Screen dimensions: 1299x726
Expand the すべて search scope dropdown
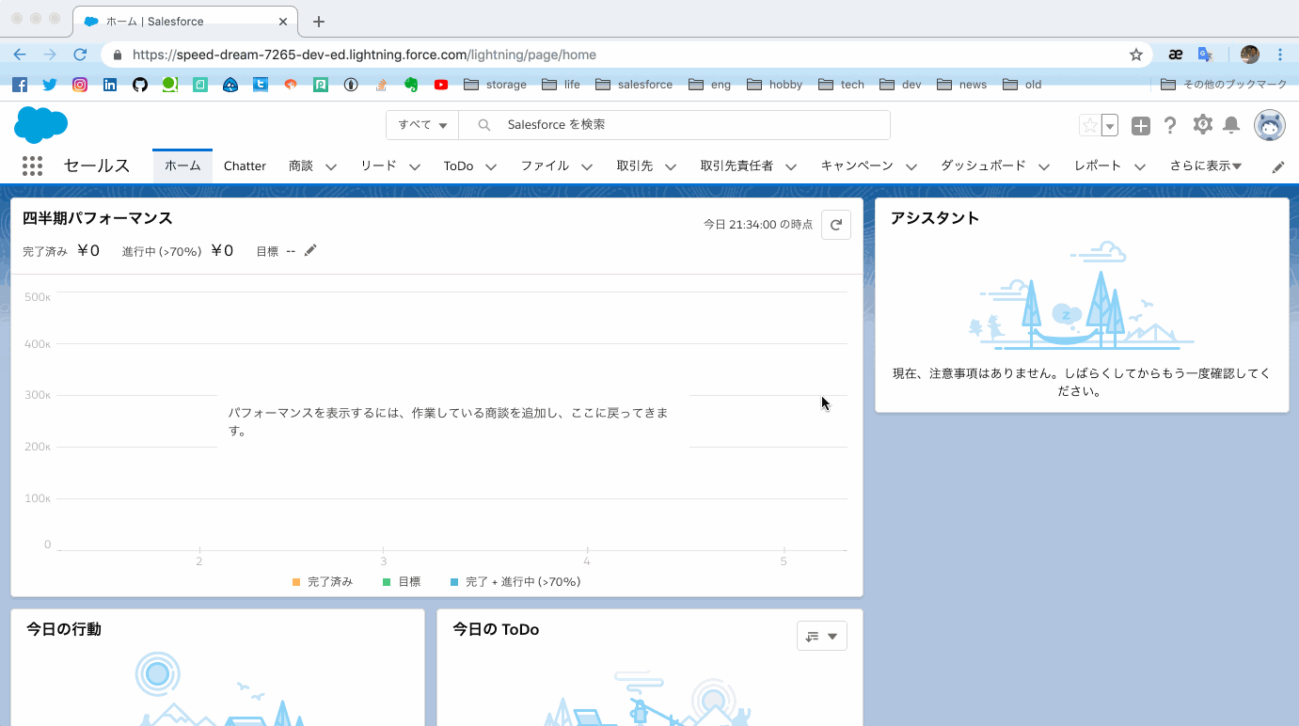coord(422,125)
